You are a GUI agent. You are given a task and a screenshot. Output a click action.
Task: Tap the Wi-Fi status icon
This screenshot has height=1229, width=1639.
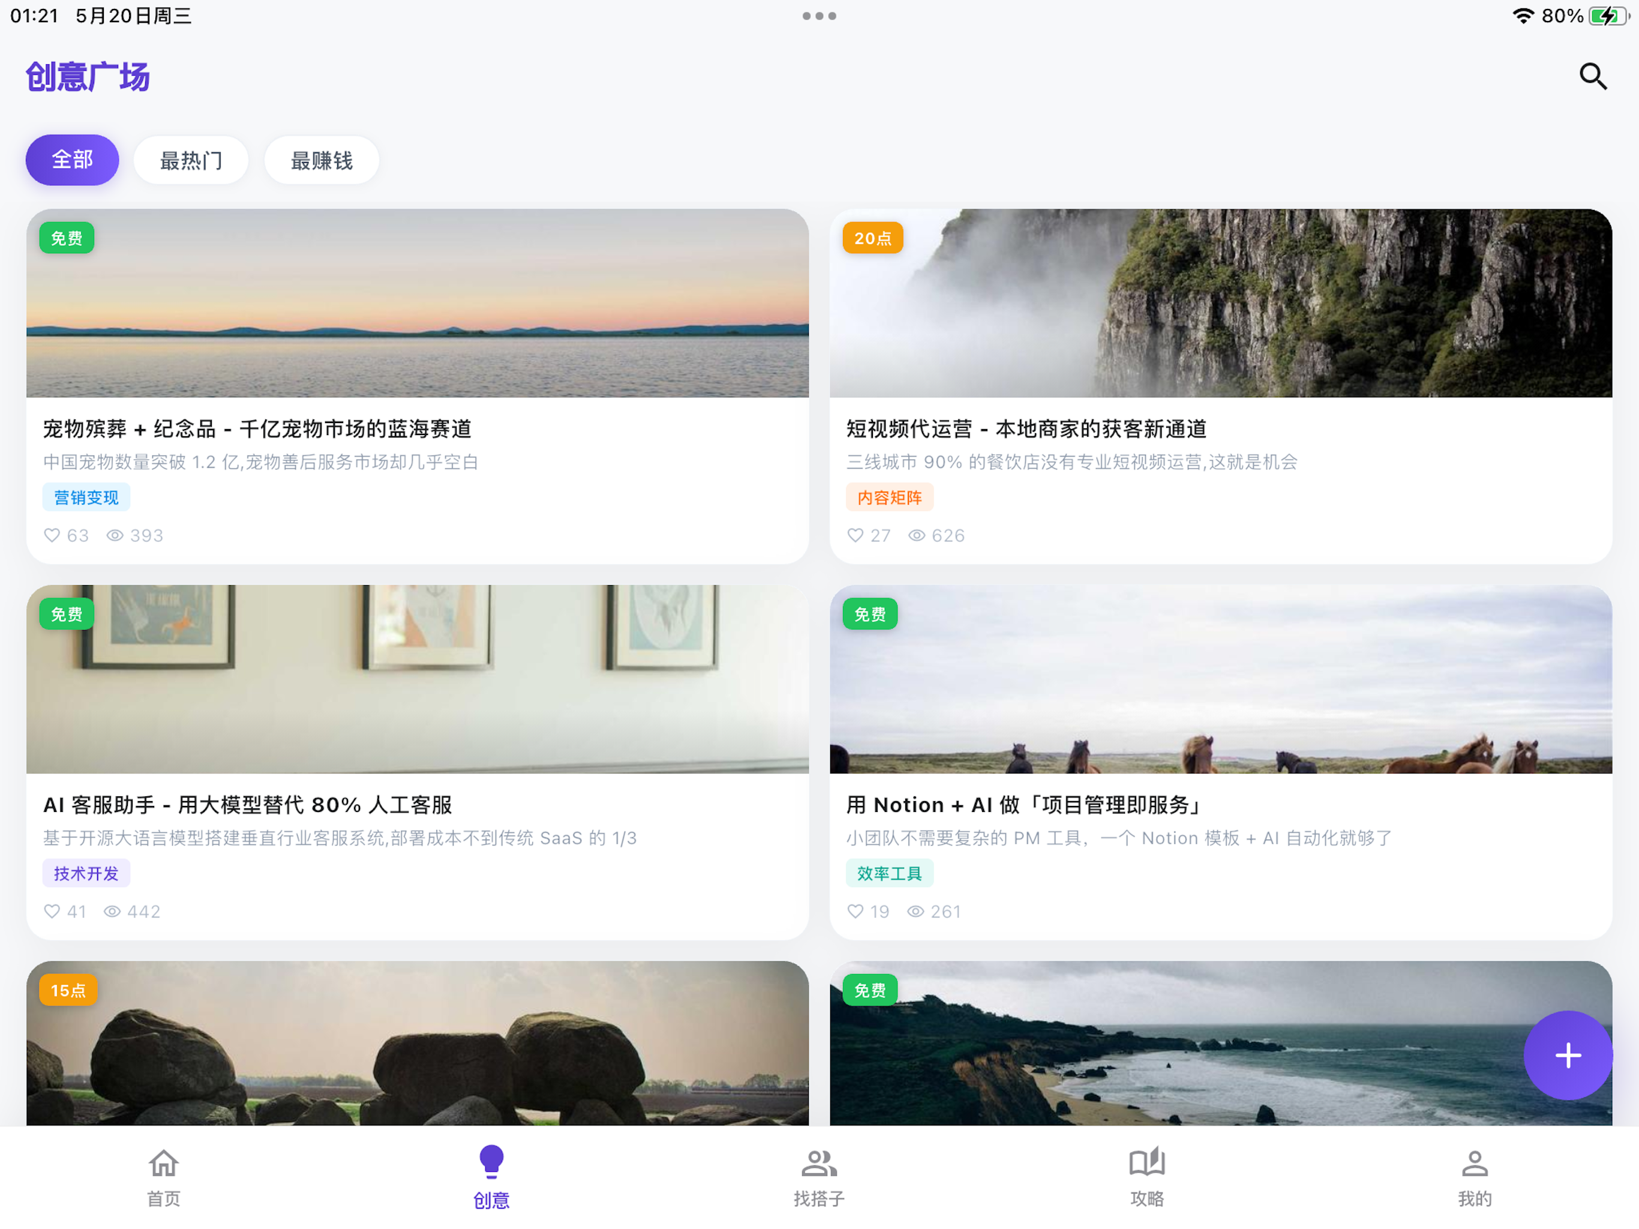pos(1522,16)
